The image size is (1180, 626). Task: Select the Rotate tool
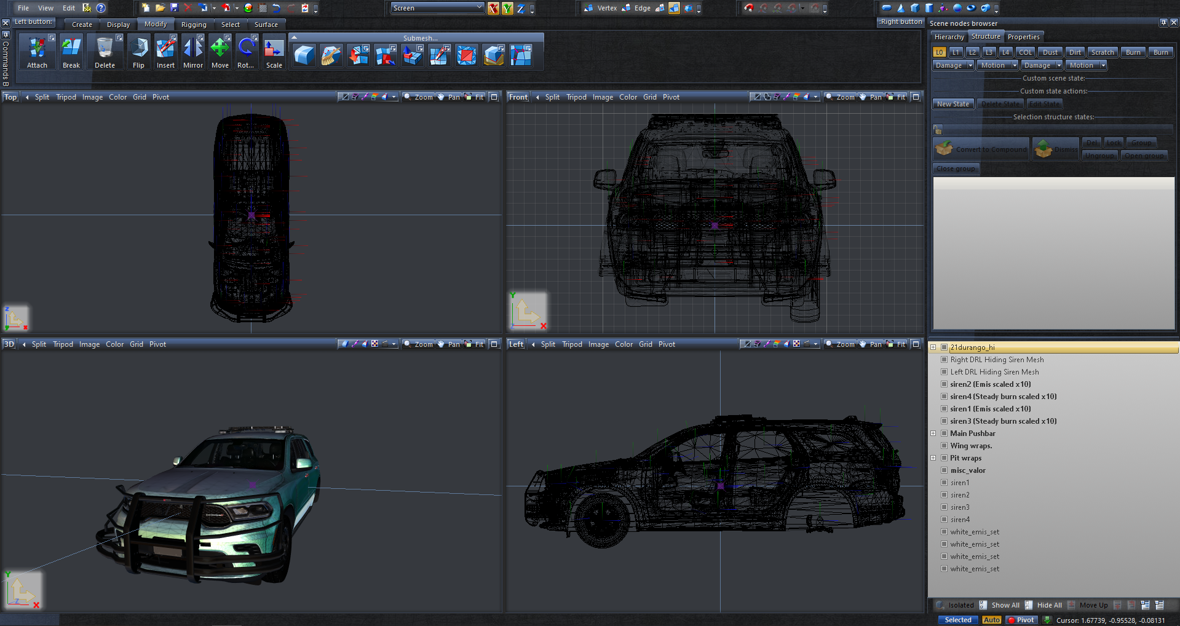[x=246, y=52]
